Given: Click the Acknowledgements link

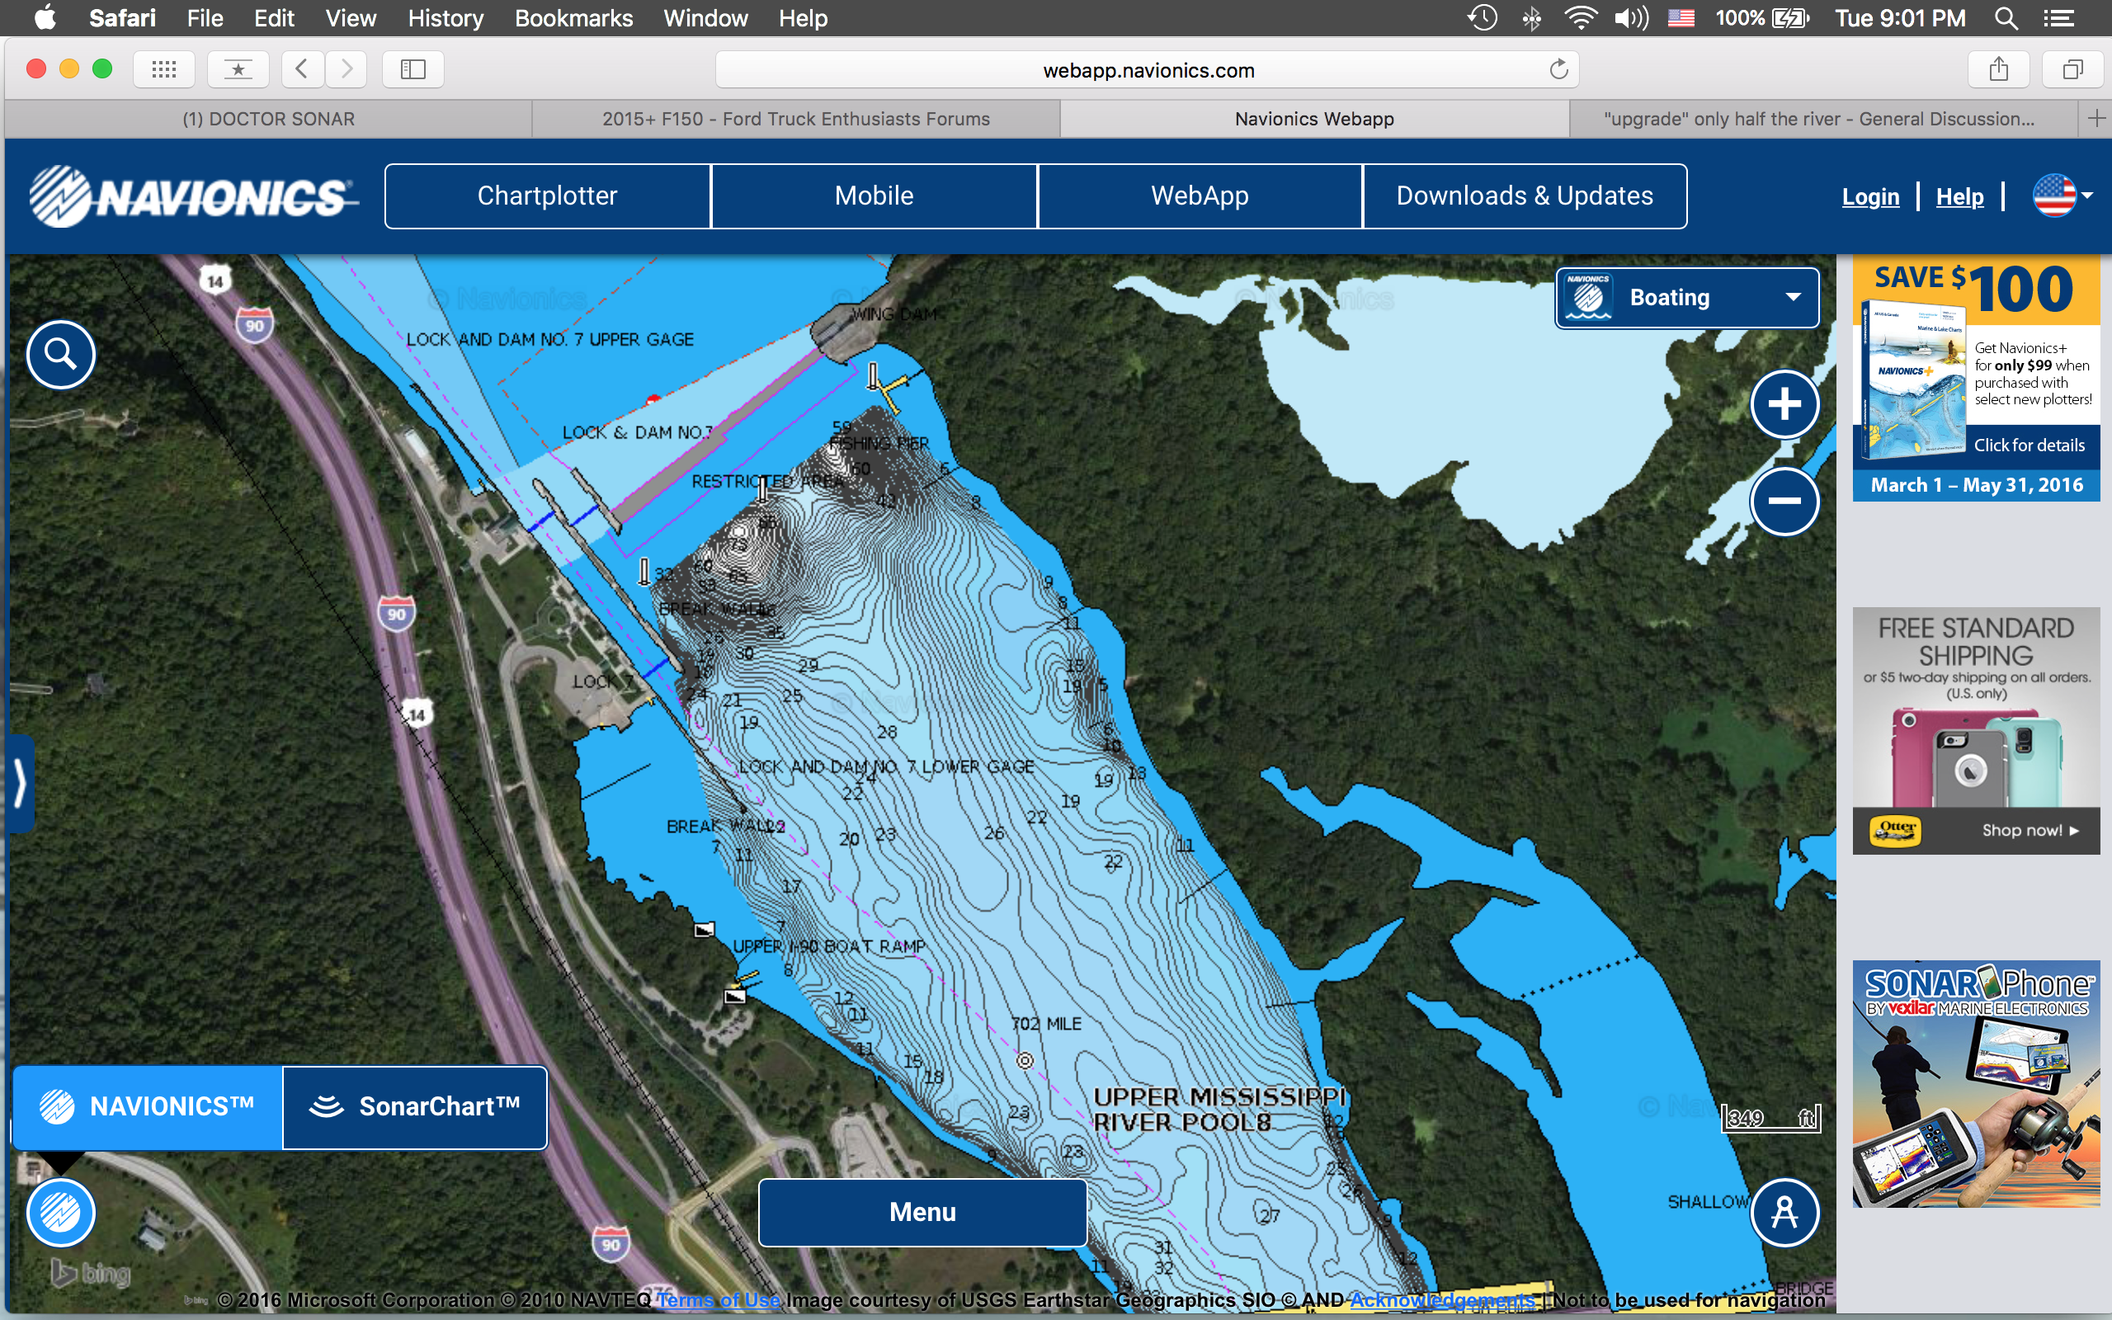Looking at the screenshot, I should [x=1442, y=1300].
